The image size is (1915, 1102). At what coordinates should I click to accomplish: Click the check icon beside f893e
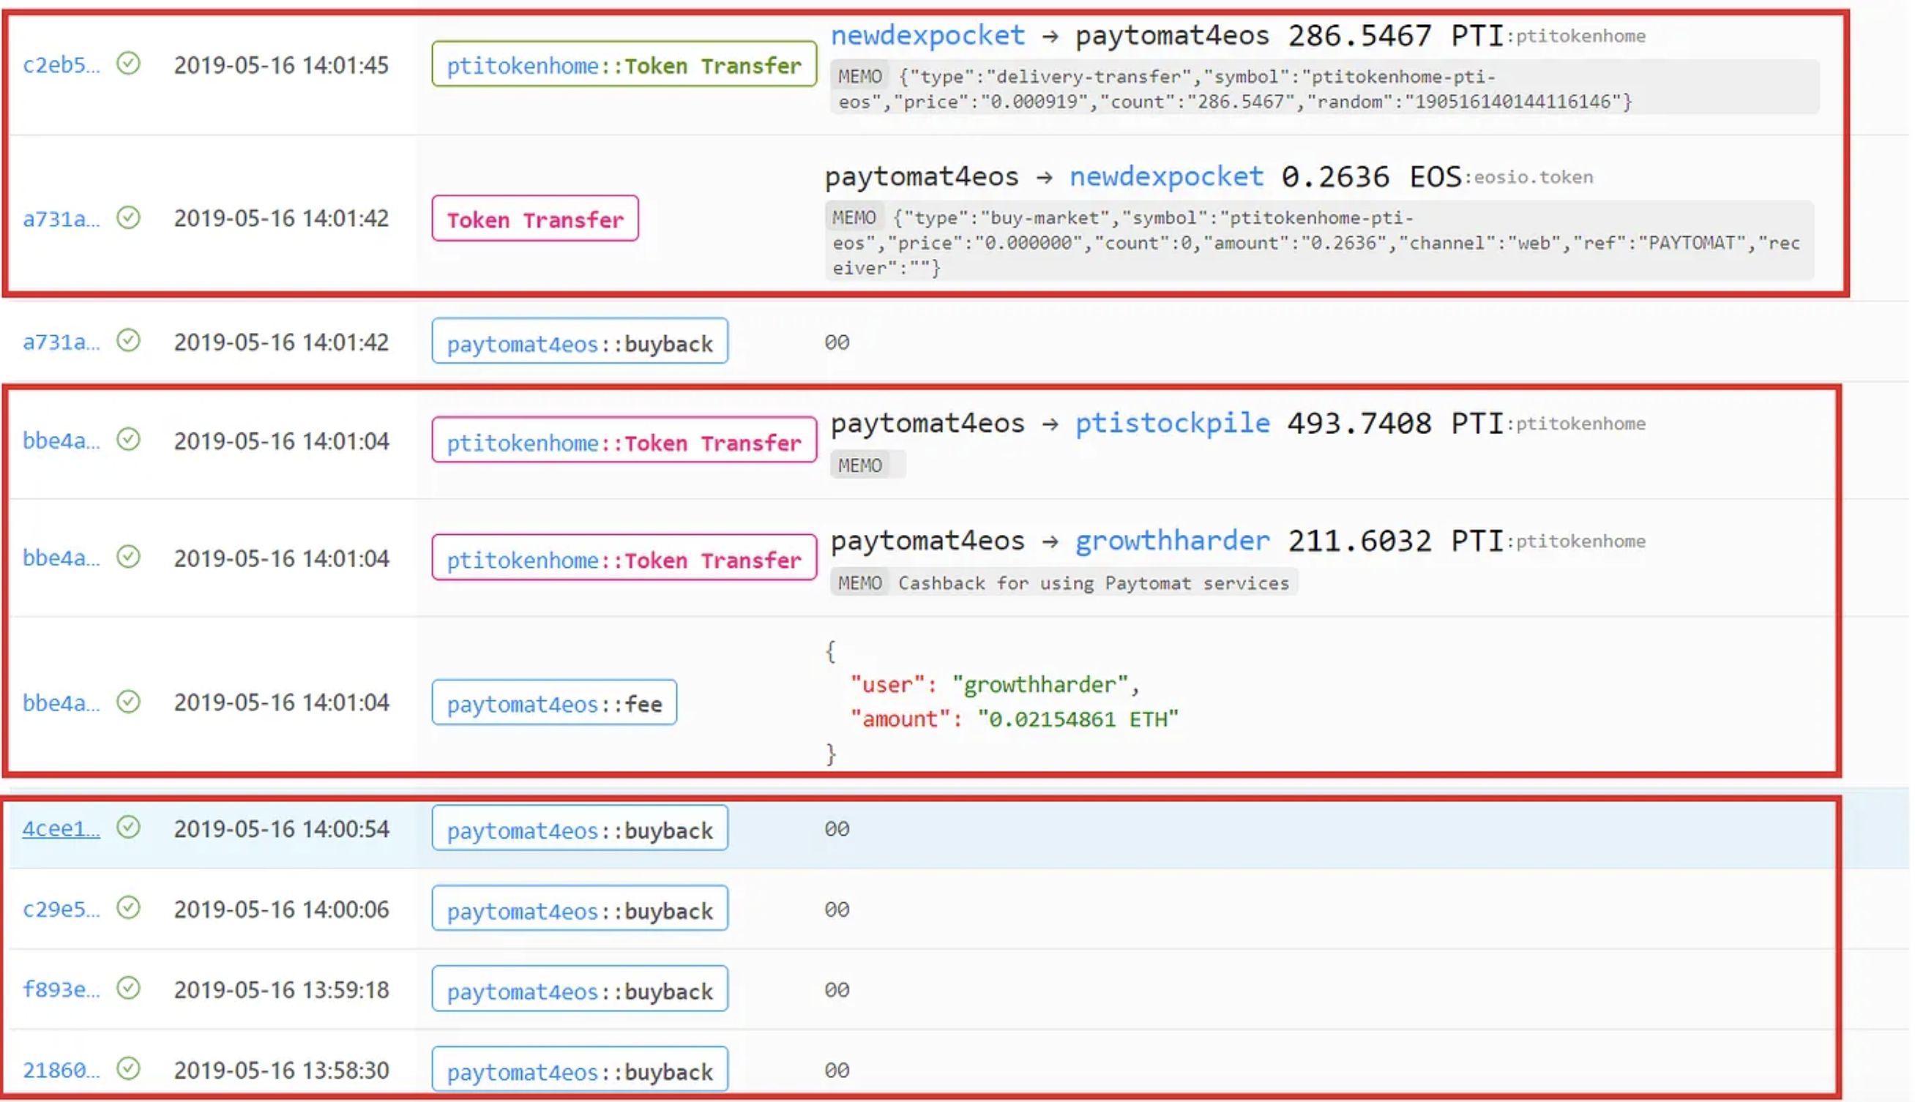pyautogui.click(x=129, y=989)
